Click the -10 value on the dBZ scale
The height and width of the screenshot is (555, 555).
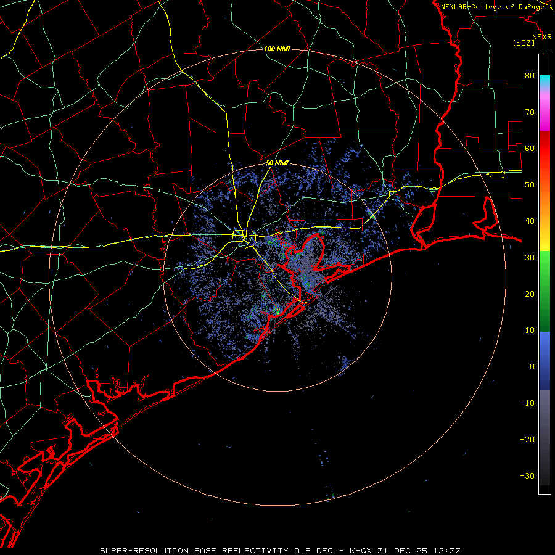pos(527,403)
